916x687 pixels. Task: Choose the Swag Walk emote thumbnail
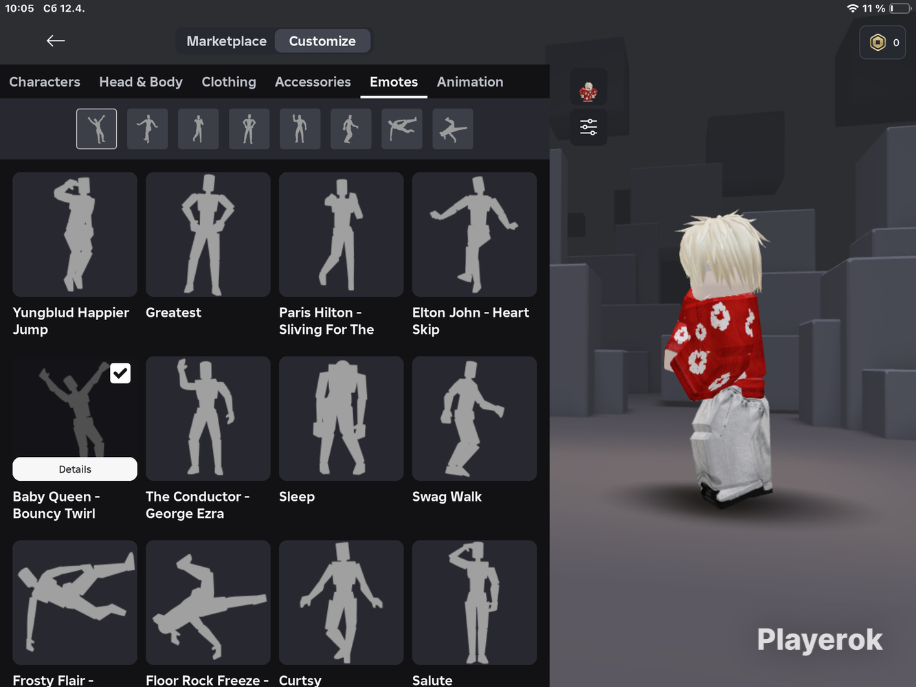475,418
